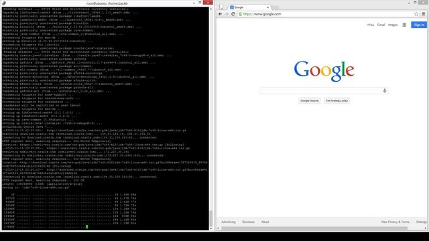The image size is (429, 241).
Task: Click Chrome horizontal scrollbar left arrow
Action: click(219, 228)
